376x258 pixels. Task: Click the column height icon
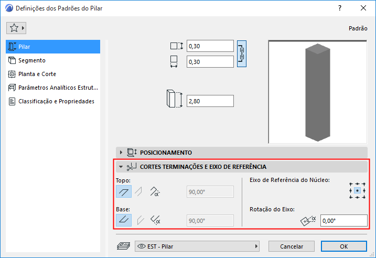[x=174, y=99]
